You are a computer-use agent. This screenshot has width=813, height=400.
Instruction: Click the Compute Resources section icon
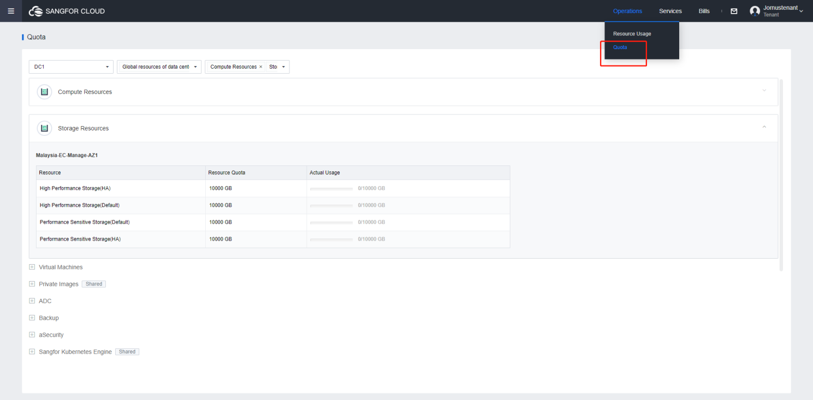point(45,92)
